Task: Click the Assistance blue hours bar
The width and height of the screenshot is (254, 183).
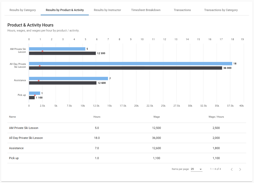Action: pyautogui.click(x=68, y=79)
